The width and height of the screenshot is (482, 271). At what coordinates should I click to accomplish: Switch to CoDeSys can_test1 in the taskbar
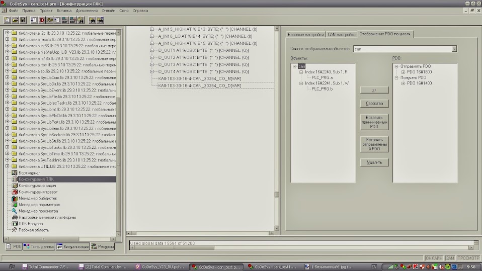click(x=272, y=266)
